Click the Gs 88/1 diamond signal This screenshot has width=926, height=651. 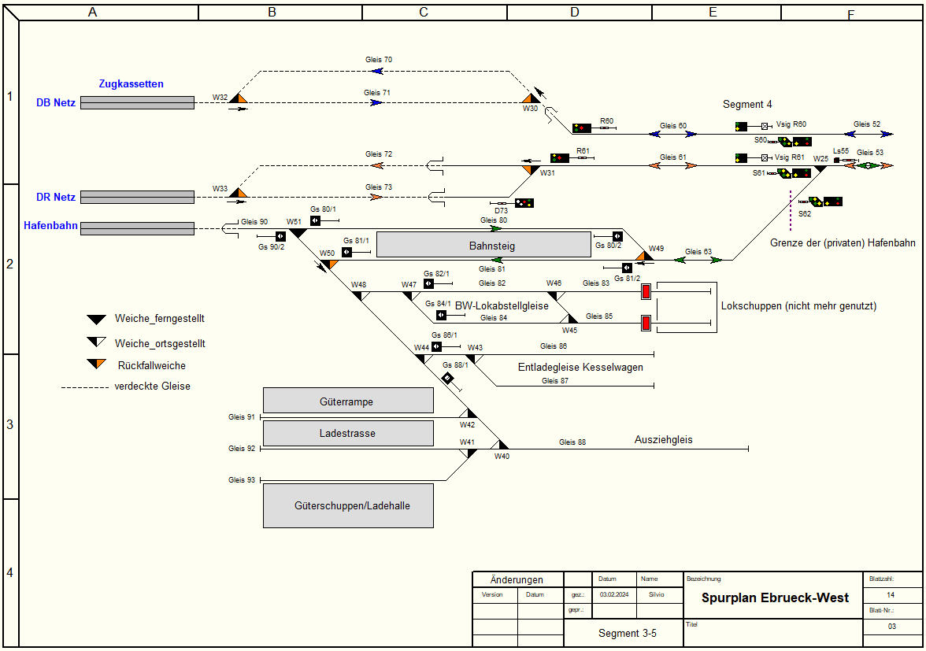[x=447, y=379]
